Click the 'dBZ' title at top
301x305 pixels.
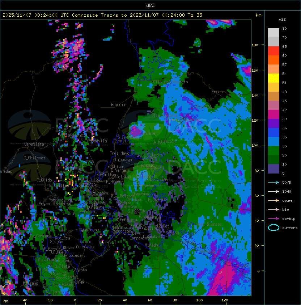click(x=150, y=5)
